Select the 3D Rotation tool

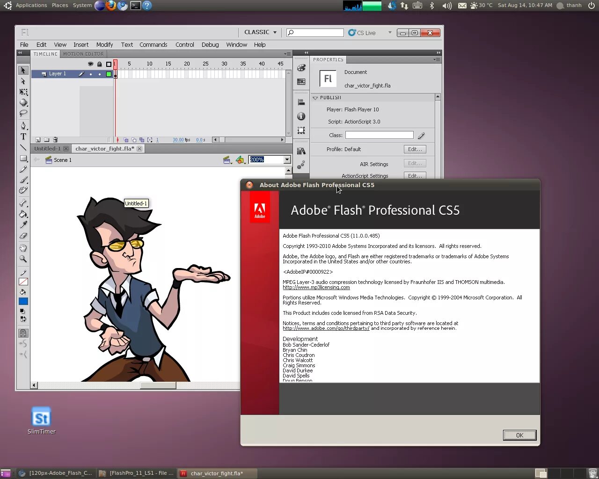(23, 102)
